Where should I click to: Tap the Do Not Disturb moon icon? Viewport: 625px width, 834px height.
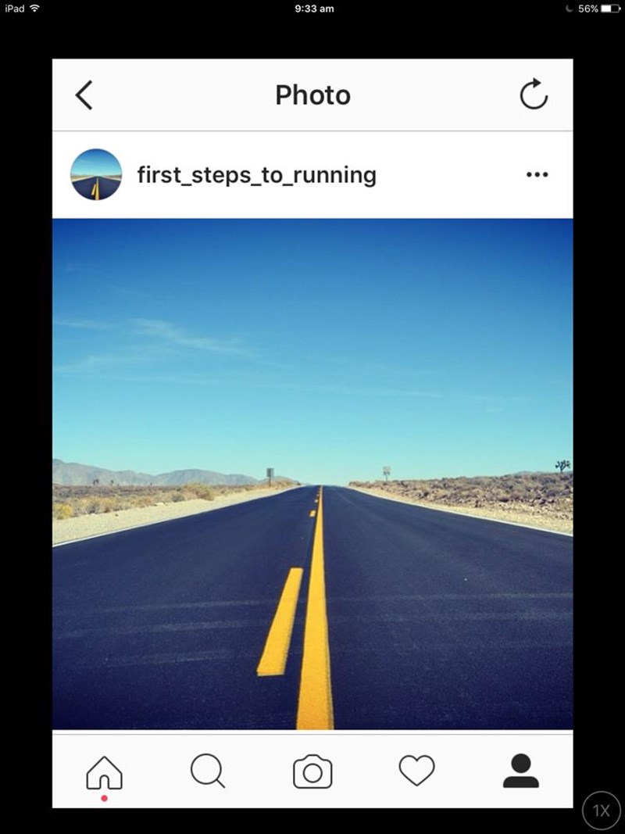(x=570, y=9)
